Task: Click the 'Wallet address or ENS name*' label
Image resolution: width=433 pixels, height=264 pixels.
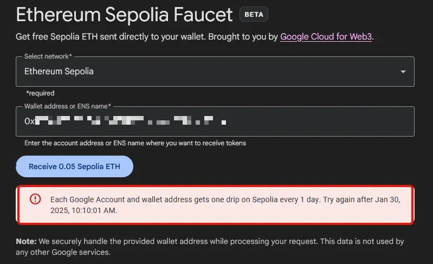Action: [68, 106]
